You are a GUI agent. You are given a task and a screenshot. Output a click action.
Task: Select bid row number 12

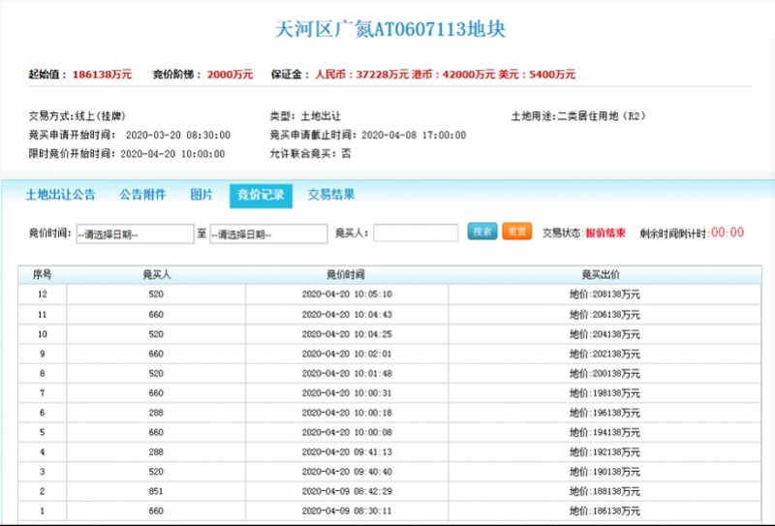[42, 294]
